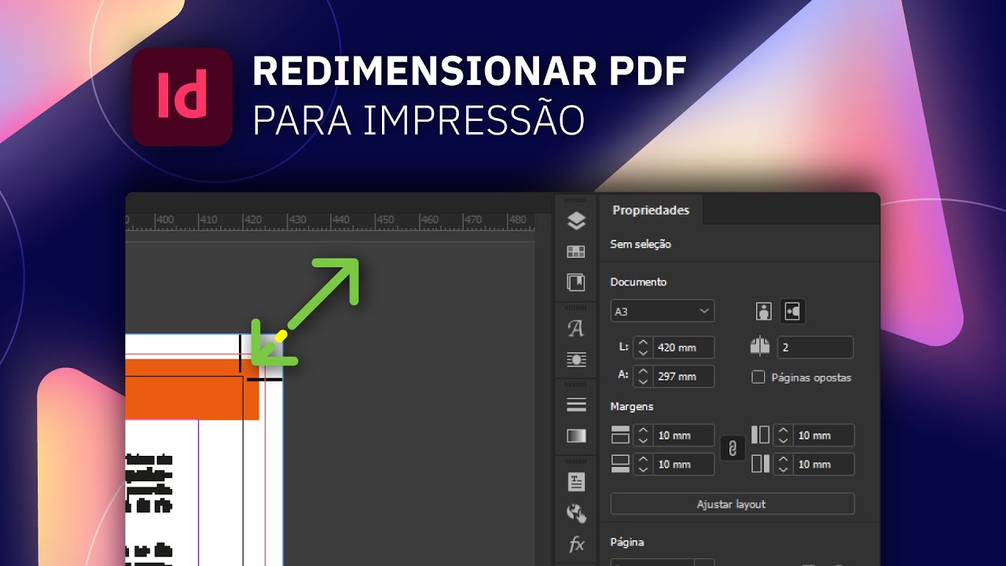Viewport: 1006px width, 566px height.
Task: Increase the L width stepper value
Action: pos(643,342)
